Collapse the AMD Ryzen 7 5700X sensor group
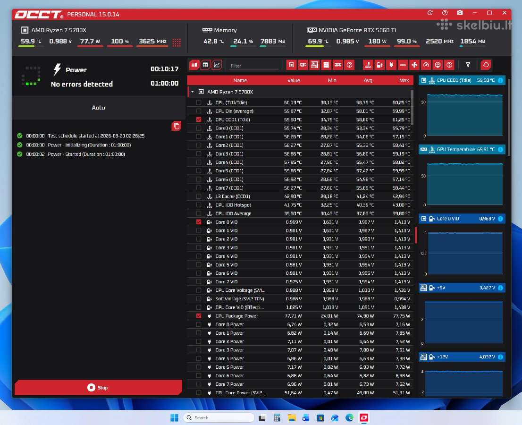 tap(193, 92)
